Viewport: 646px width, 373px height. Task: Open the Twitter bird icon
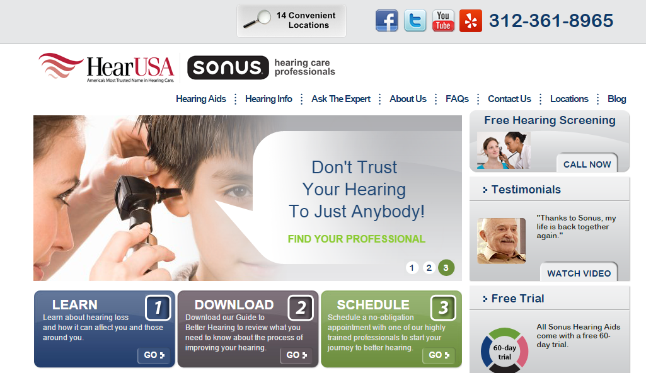point(415,21)
